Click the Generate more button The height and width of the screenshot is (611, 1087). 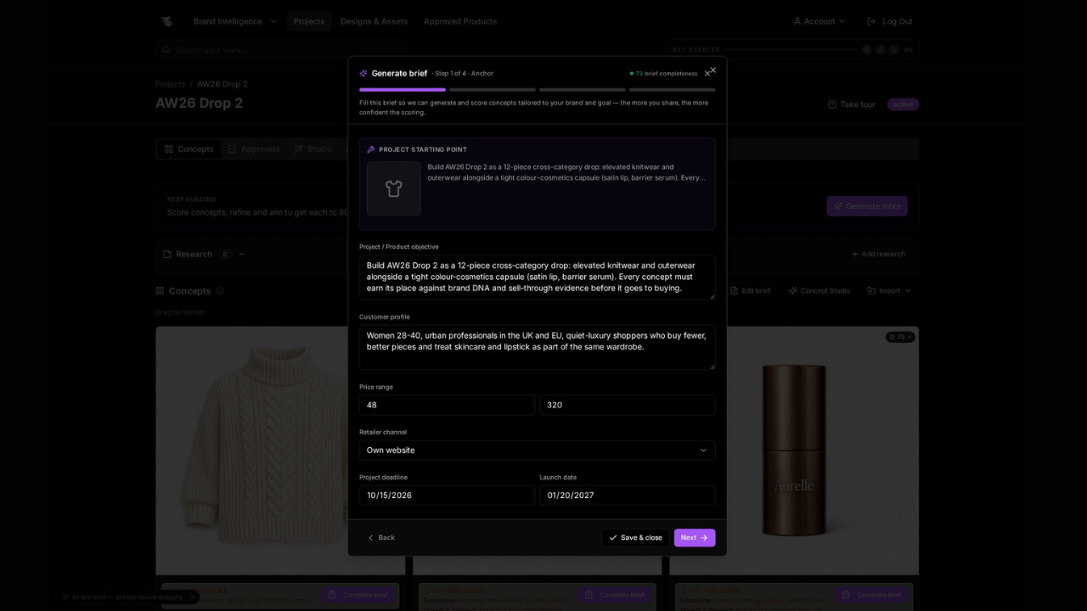point(867,206)
